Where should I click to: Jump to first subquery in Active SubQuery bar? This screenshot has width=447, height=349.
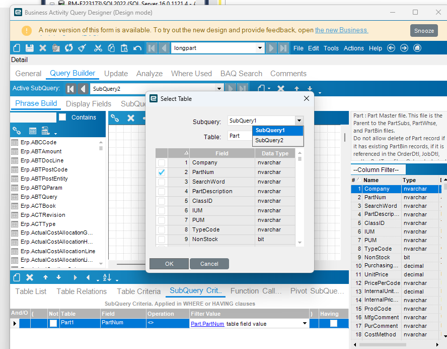point(70,89)
